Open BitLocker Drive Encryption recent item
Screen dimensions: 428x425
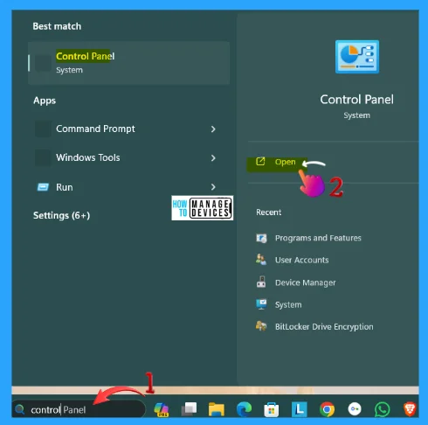[324, 327]
